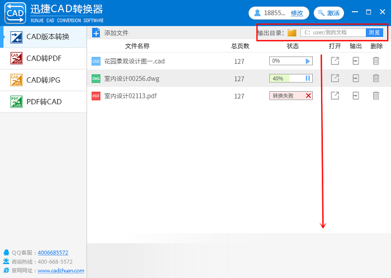
Task: Click the 0% progress bar of 花园景观设计图一.cad
Action: click(x=291, y=61)
